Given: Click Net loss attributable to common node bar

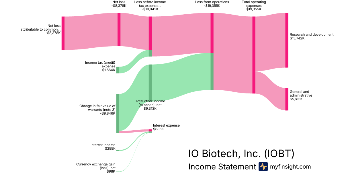Looking at the screenshot, I should 63,33.
